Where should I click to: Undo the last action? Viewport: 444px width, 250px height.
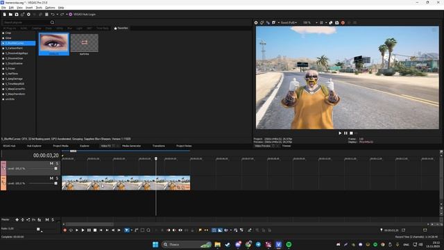pyautogui.click(x=53, y=15)
